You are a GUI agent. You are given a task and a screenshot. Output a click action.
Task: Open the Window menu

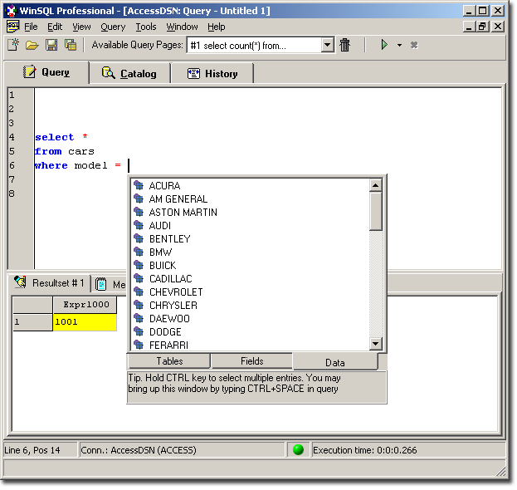182,27
